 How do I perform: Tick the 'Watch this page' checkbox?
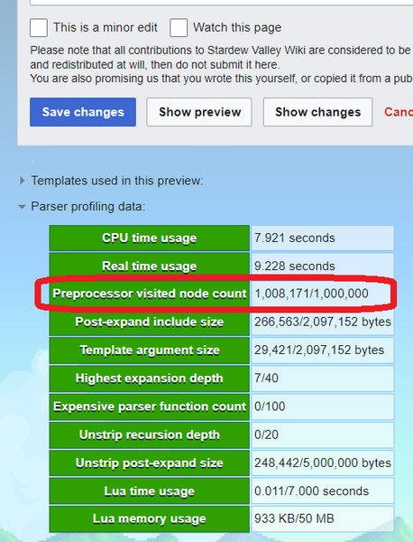click(x=179, y=28)
